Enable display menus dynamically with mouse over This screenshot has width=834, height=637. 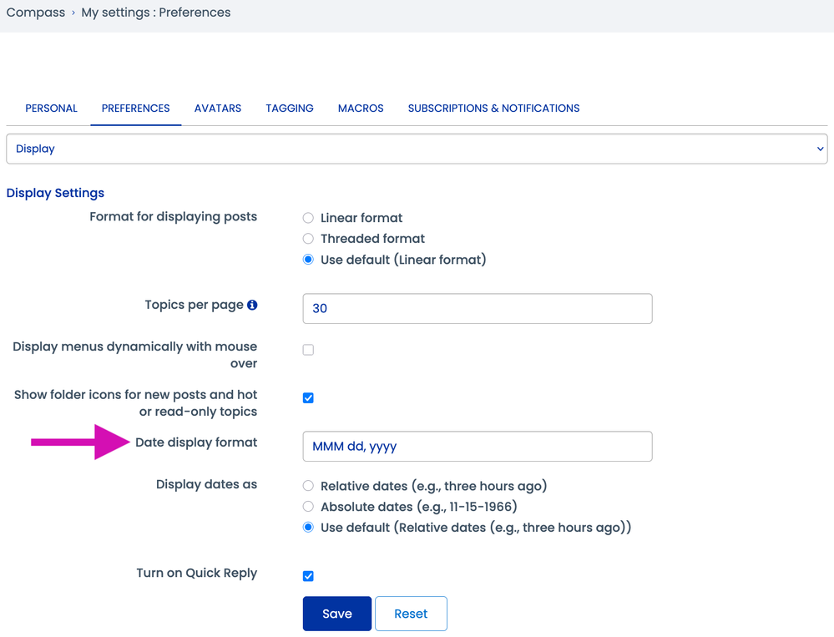click(308, 350)
